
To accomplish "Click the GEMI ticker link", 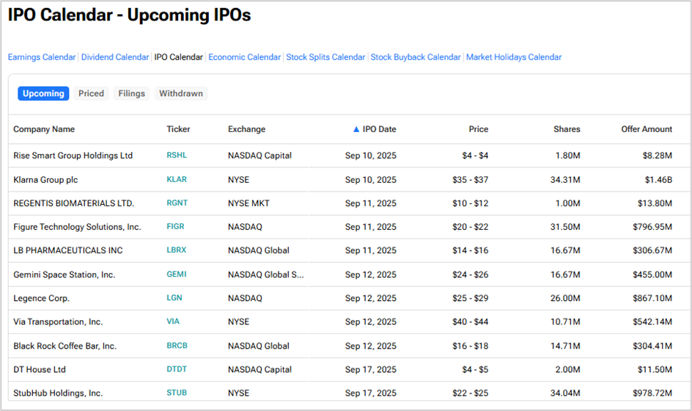I will click(x=177, y=274).
